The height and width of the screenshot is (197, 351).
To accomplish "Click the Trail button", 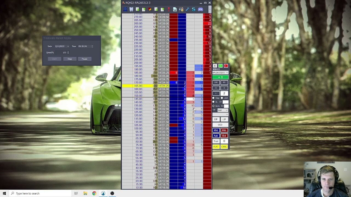I will pos(216,141).
